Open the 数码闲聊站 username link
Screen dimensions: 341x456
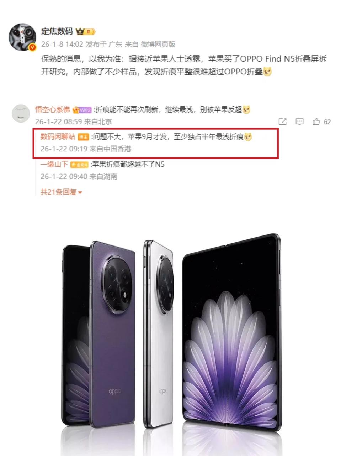tap(58, 137)
